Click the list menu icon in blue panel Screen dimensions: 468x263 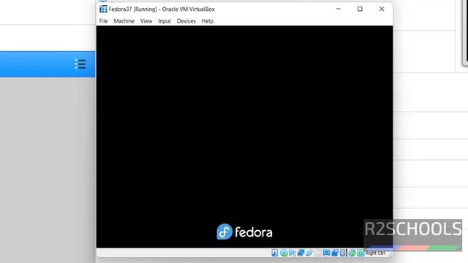tap(80, 64)
